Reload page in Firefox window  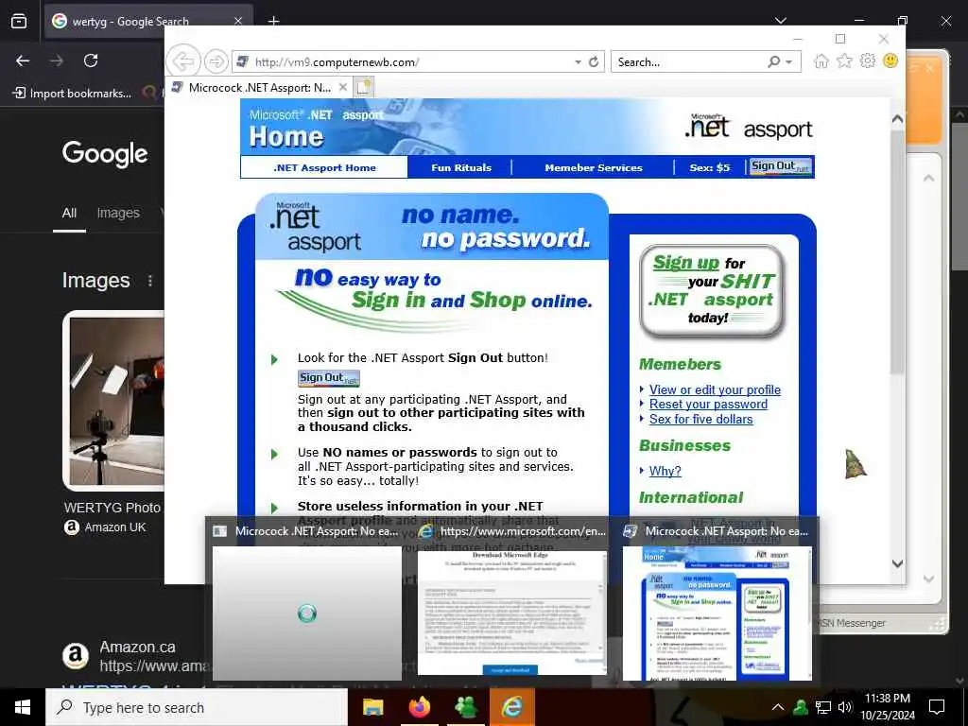[x=91, y=60]
